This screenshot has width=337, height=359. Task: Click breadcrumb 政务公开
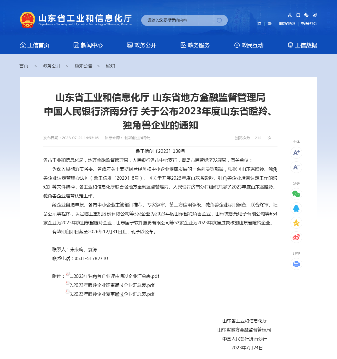52,66
